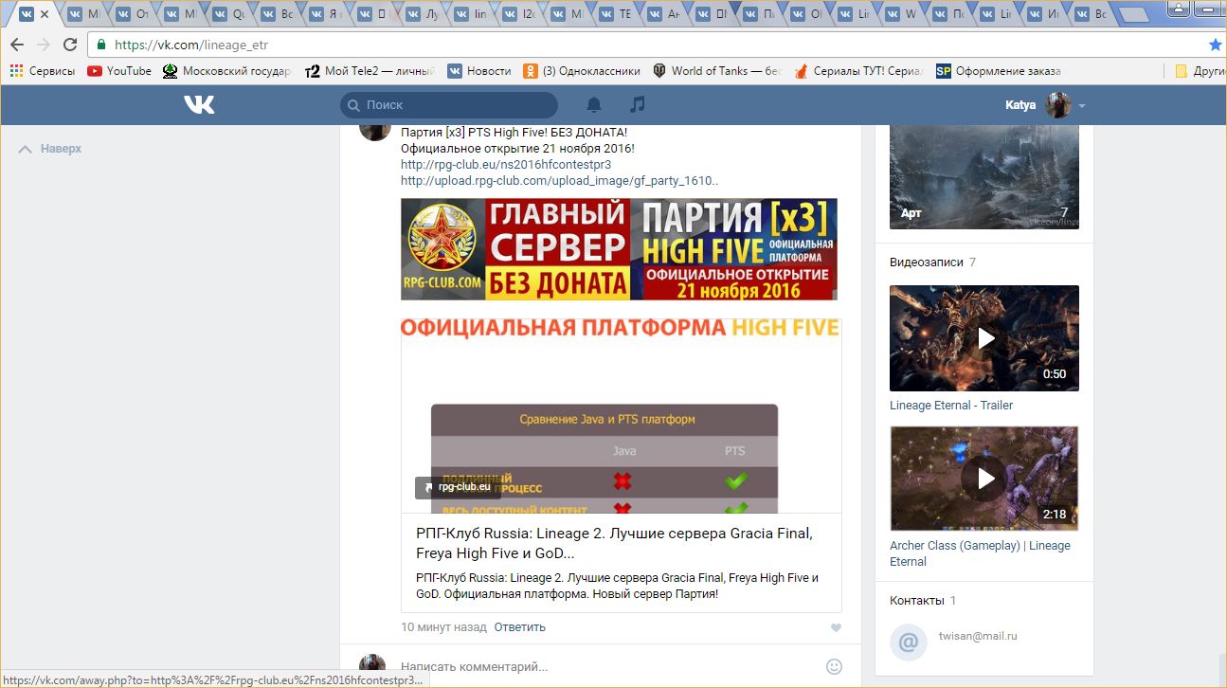The width and height of the screenshot is (1227, 688).
Task: Open the Оформление заказа bookmark
Action: (999, 71)
